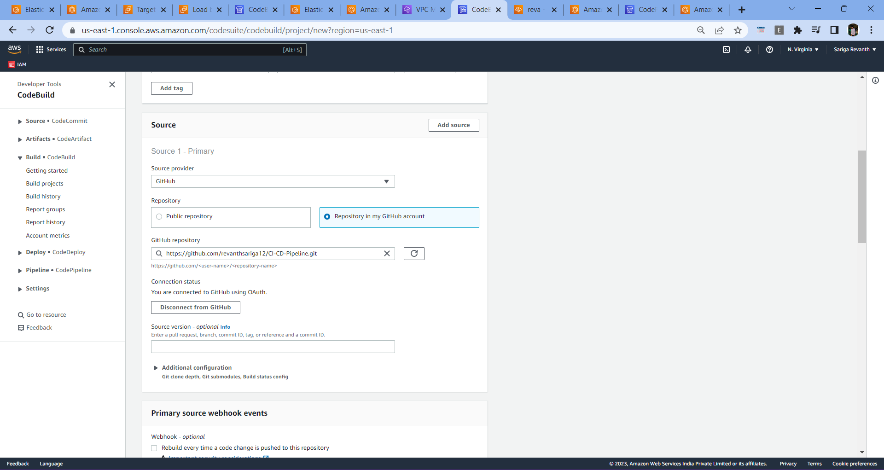The image size is (884, 470).
Task: Close the Developer Tools side panel
Action: pos(112,84)
